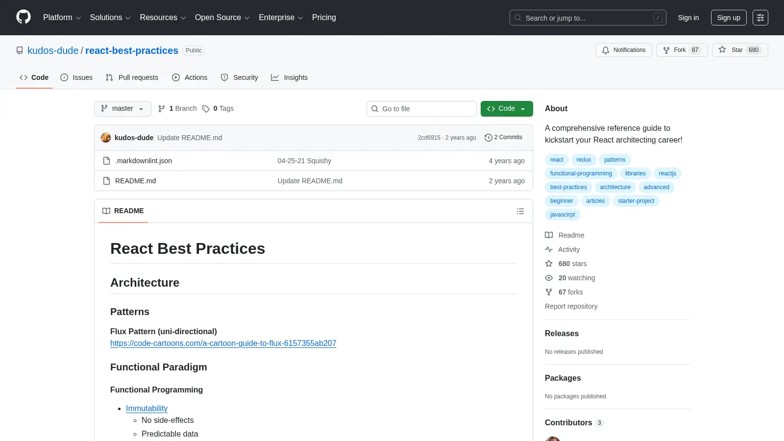Click the eye icon beside 20 watching
The image size is (784, 441).
(549, 278)
